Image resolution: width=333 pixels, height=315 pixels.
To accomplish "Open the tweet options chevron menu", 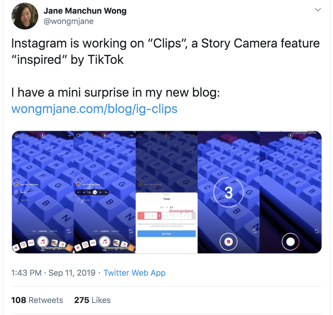I will [318, 10].
